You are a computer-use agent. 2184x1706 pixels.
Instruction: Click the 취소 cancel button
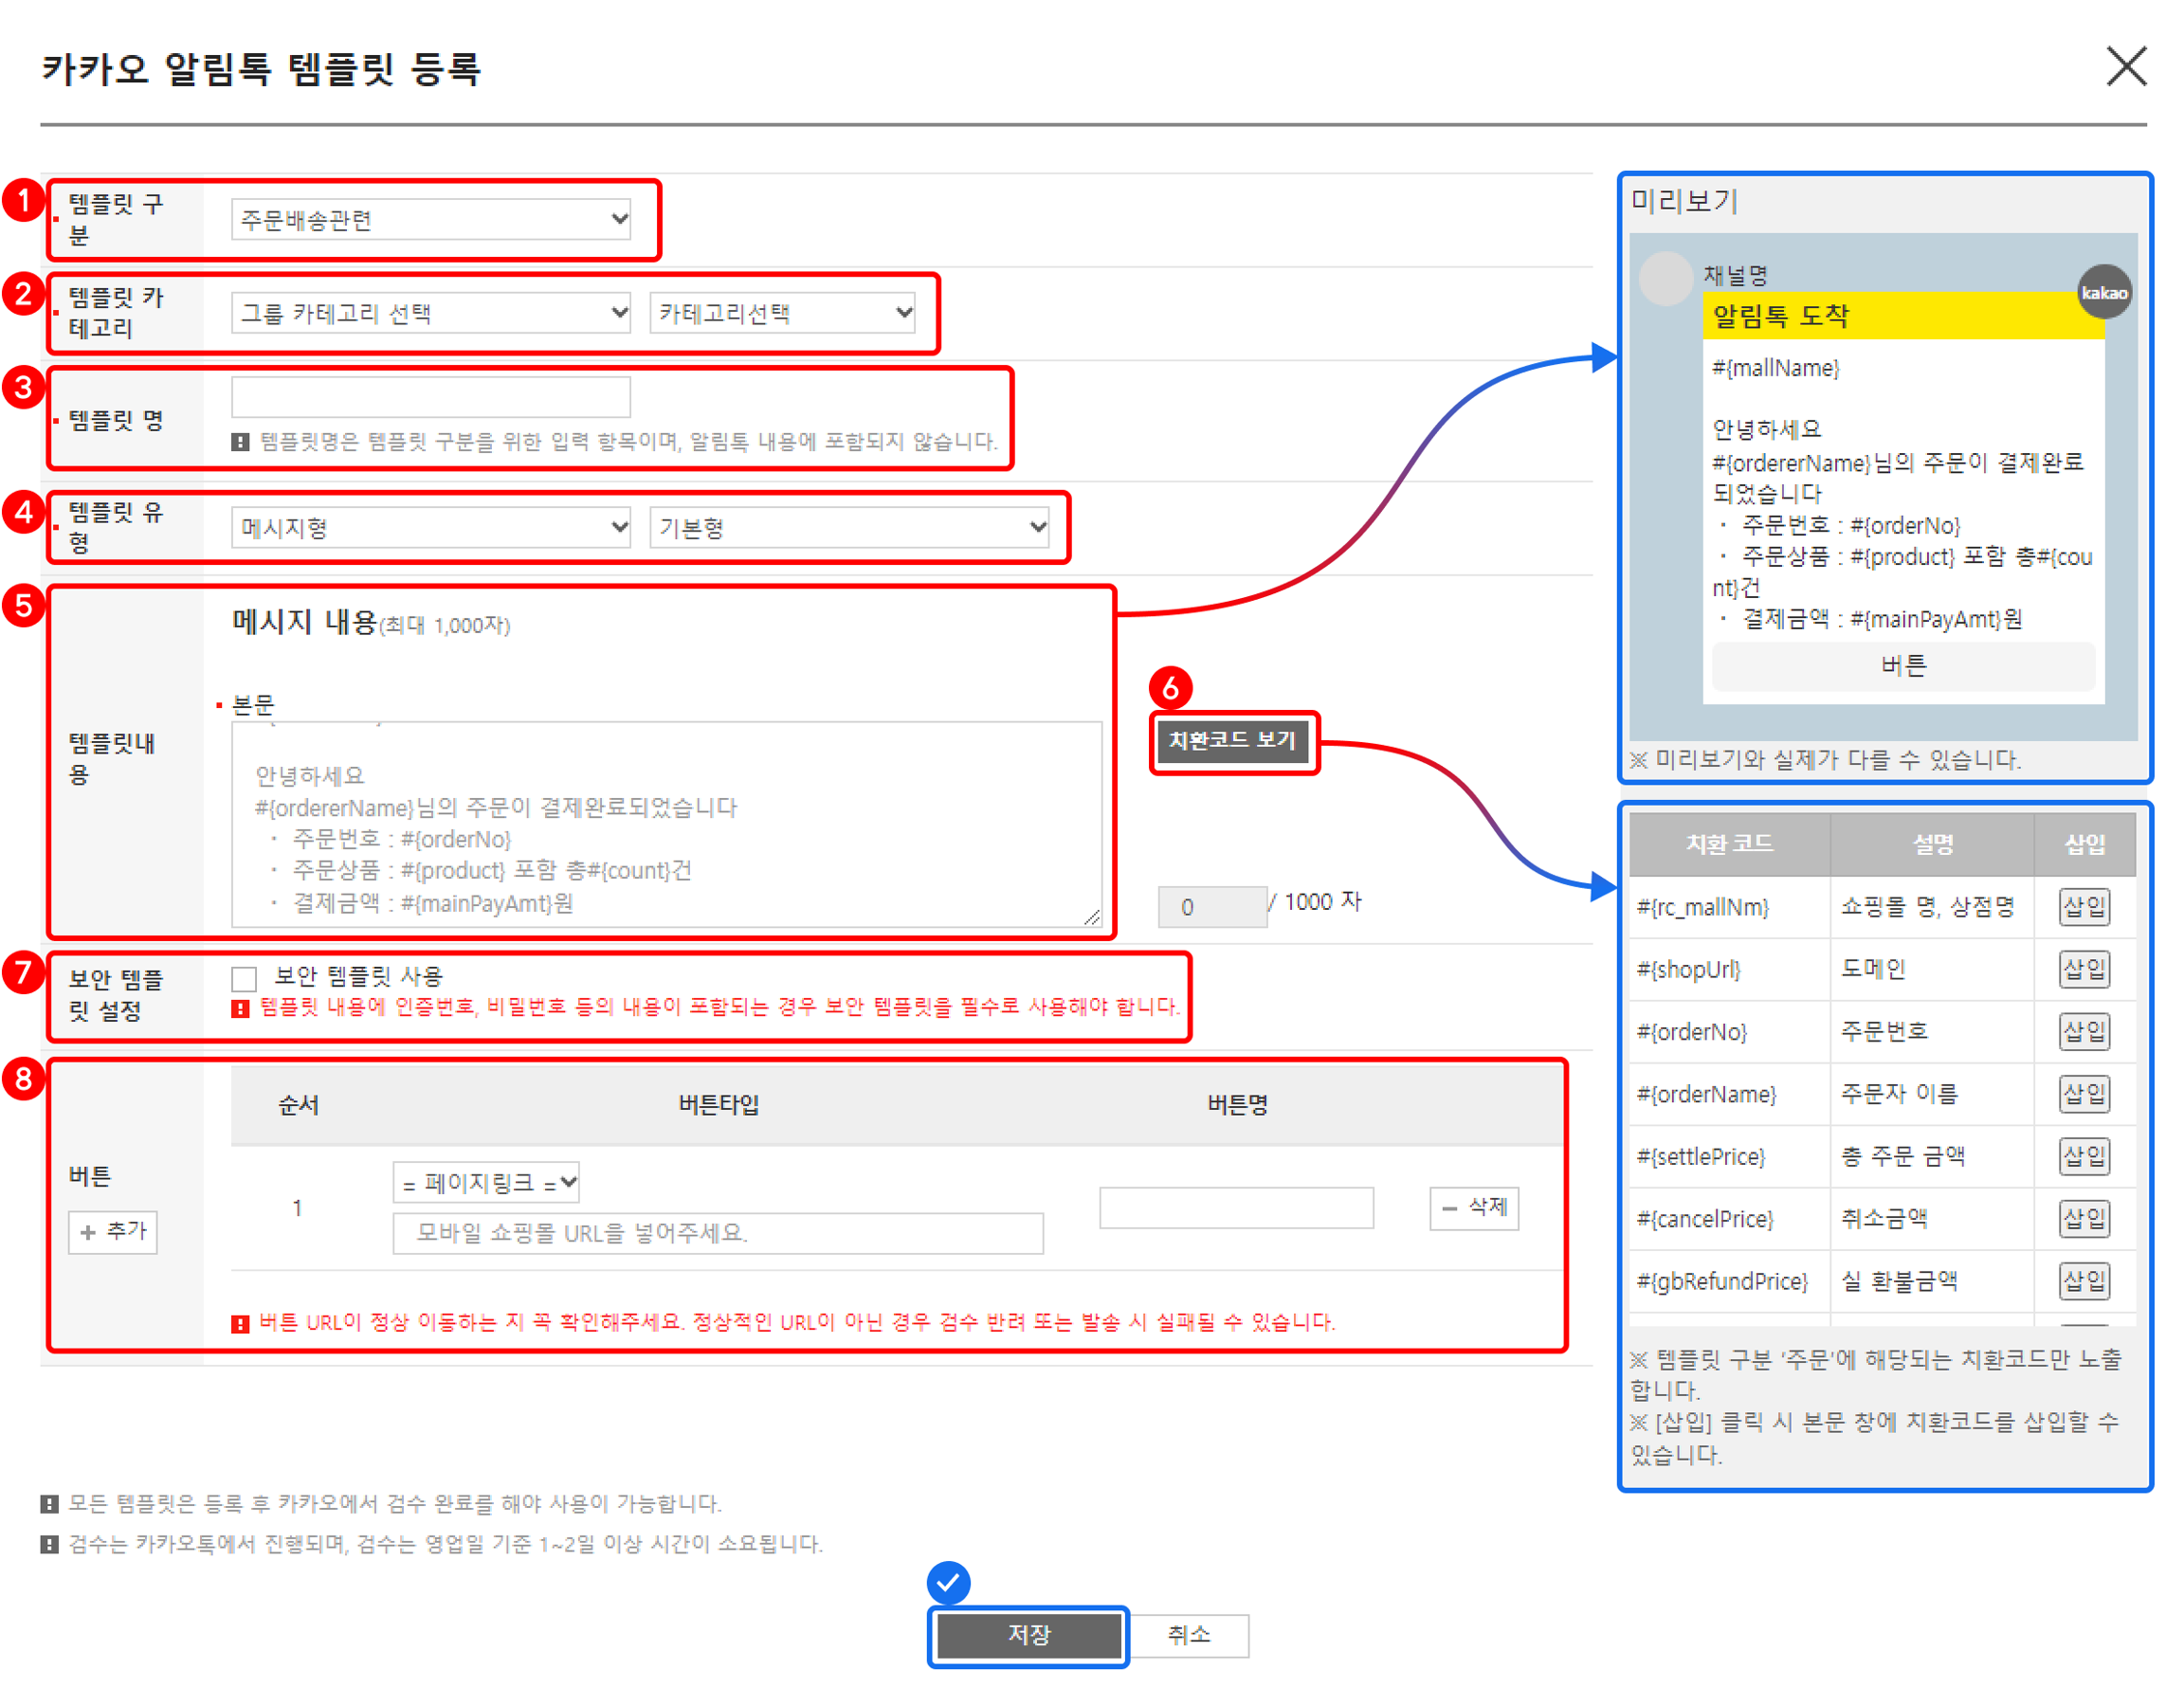point(1189,1635)
